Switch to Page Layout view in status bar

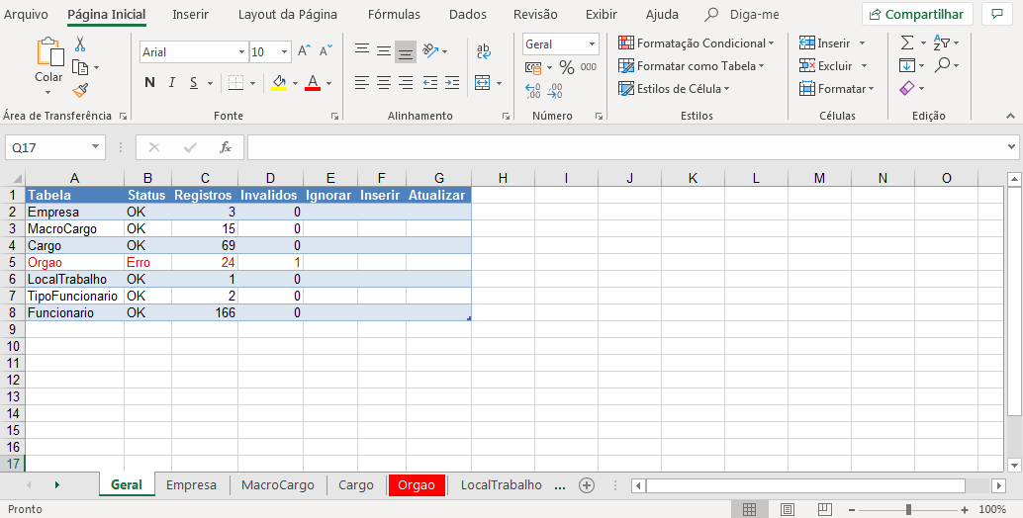tap(787, 509)
